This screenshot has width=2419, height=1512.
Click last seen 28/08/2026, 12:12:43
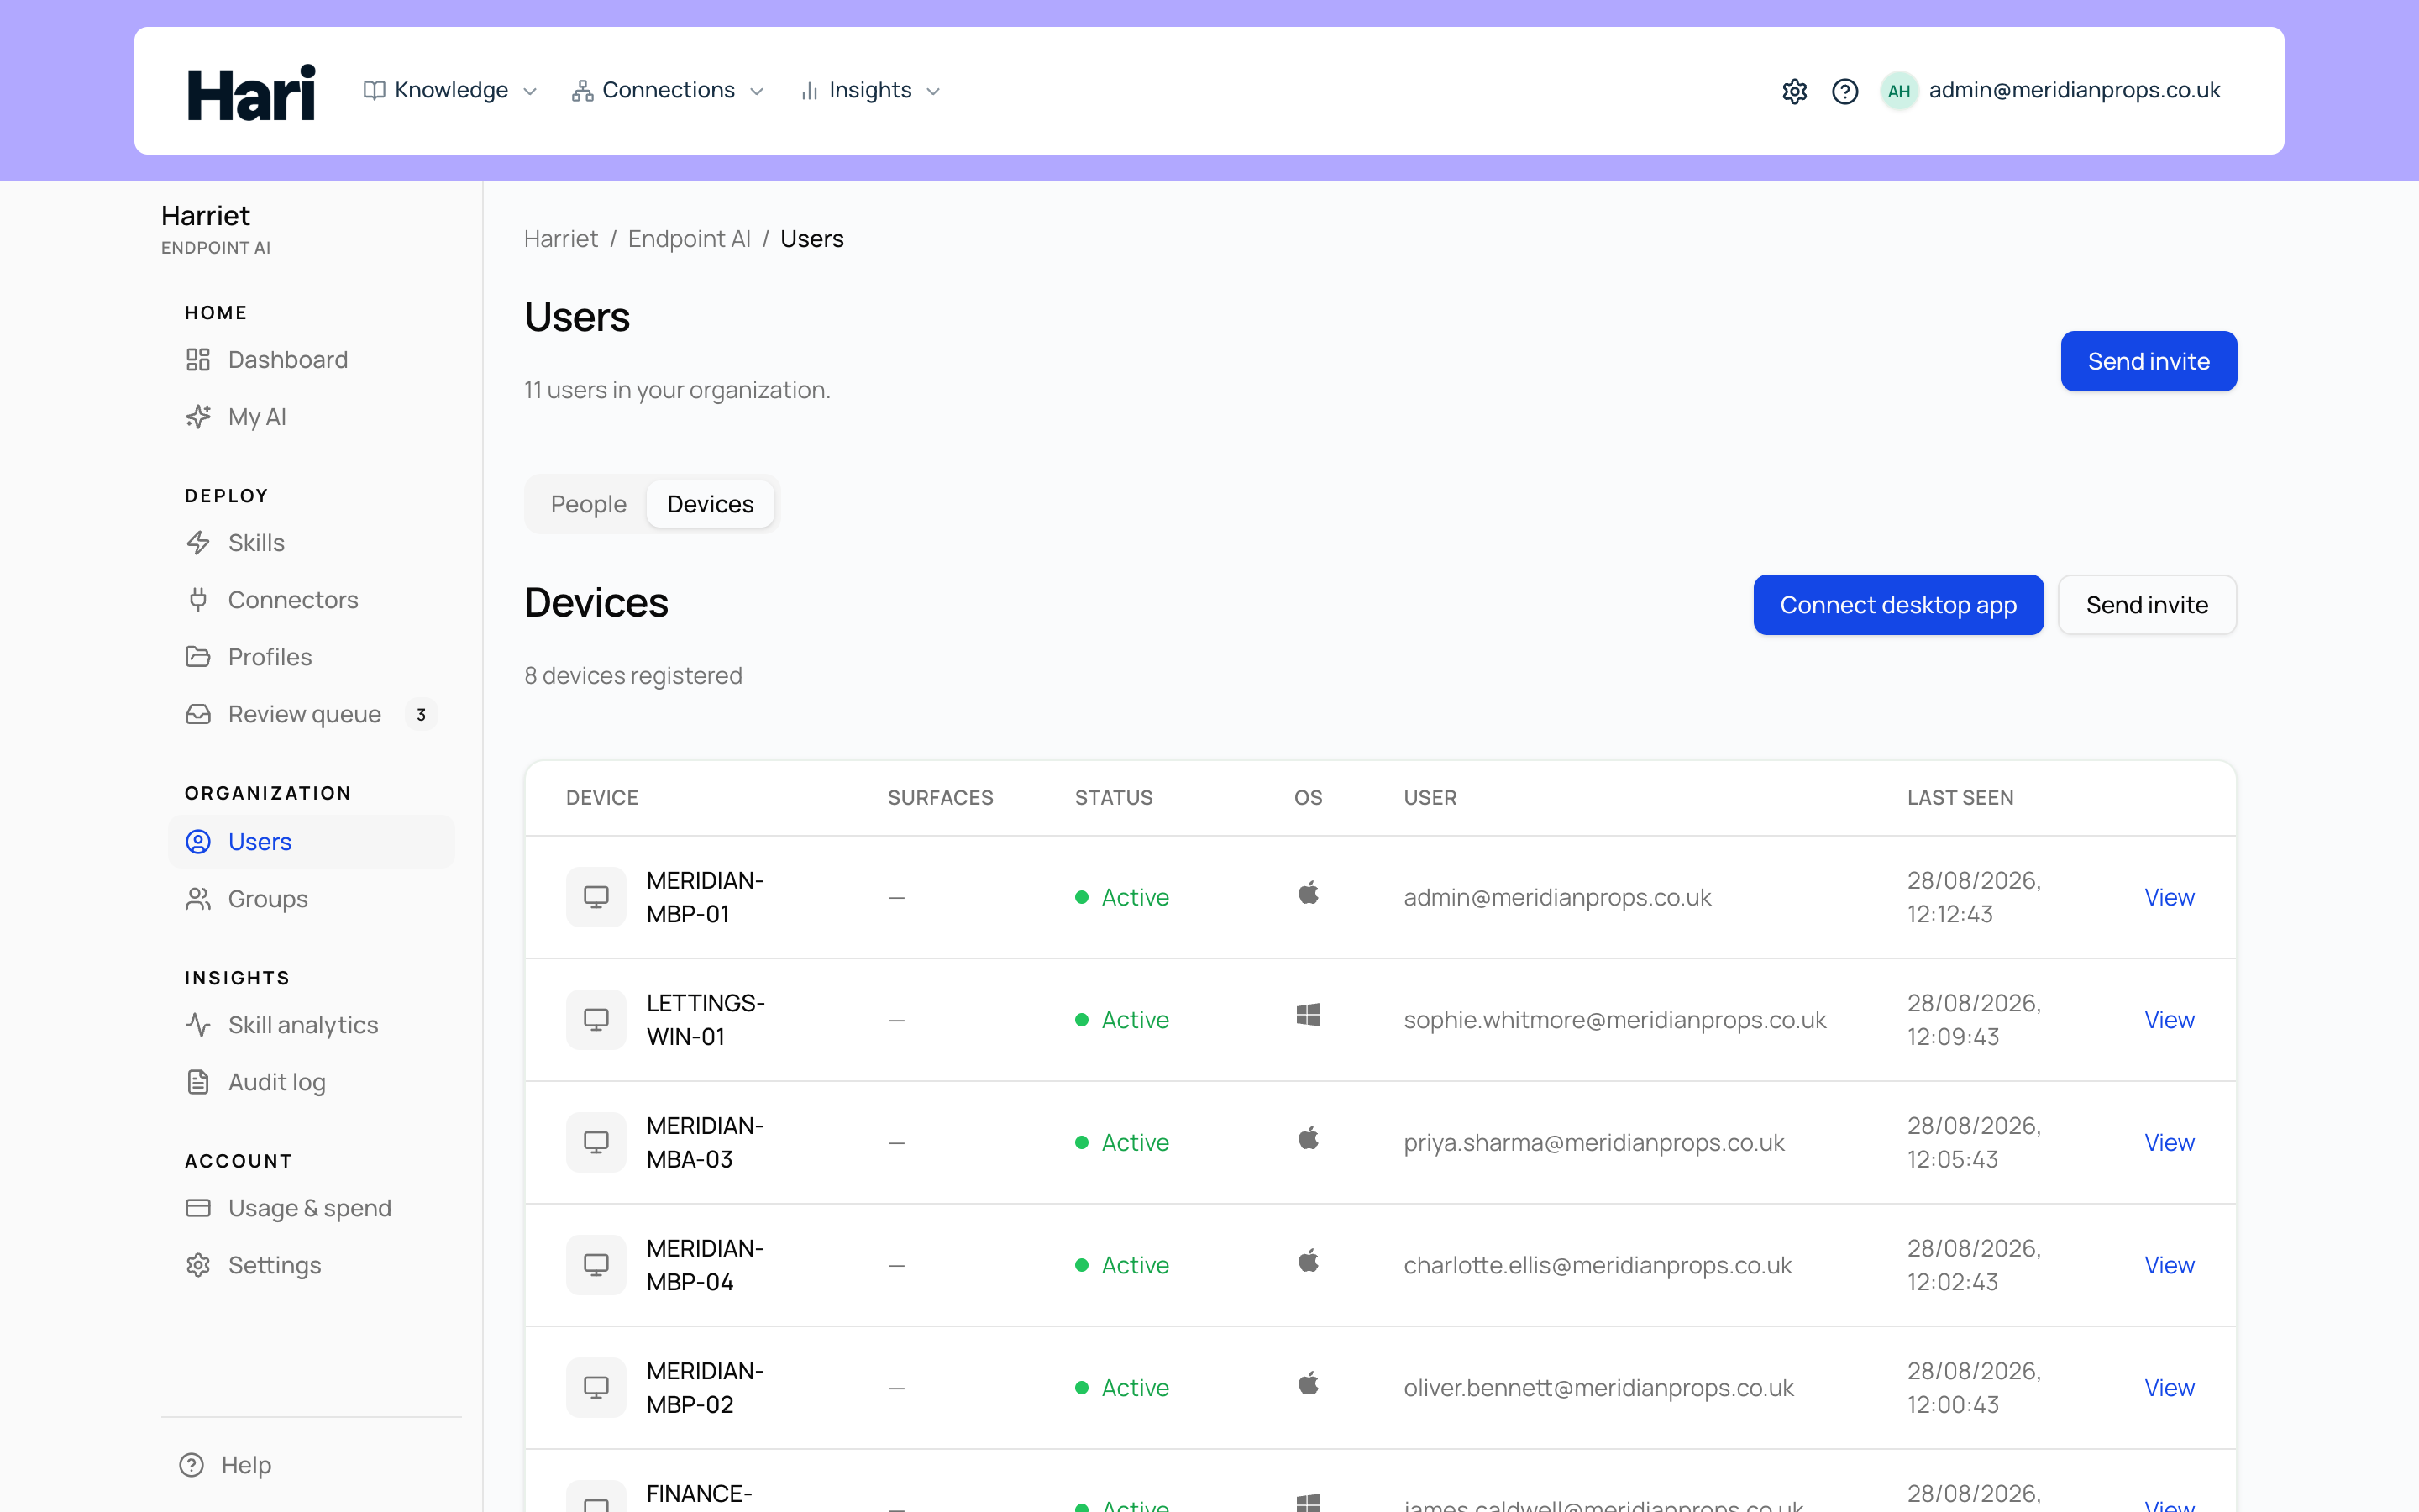click(x=1973, y=897)
